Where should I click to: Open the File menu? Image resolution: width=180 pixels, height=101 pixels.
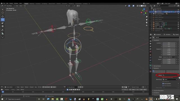click(4, 3)
